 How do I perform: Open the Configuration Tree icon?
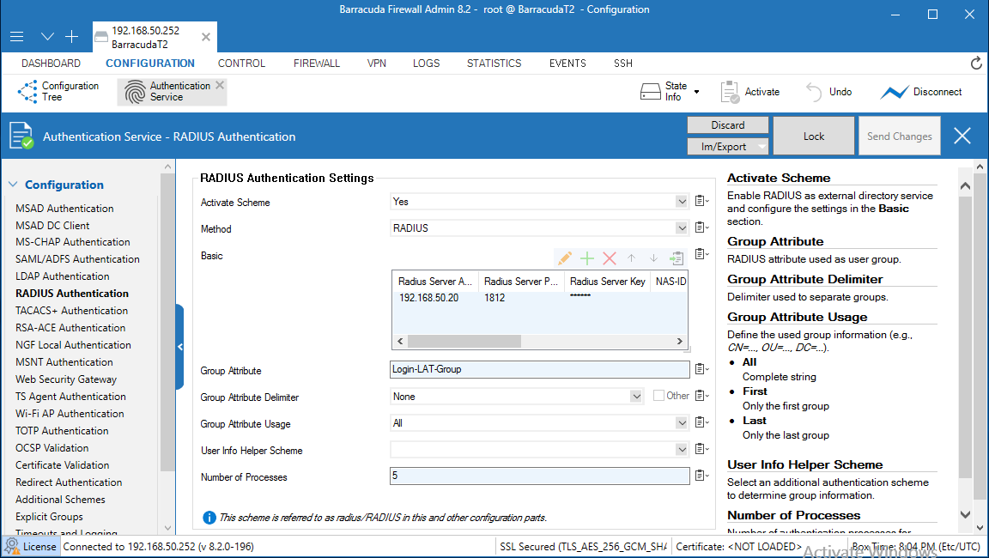coord(27,92)
